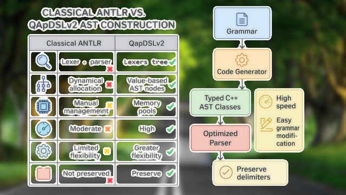Click the document icon in the Grammar box
This screenshot has height=195, width=346.
[x=242, y=19]
